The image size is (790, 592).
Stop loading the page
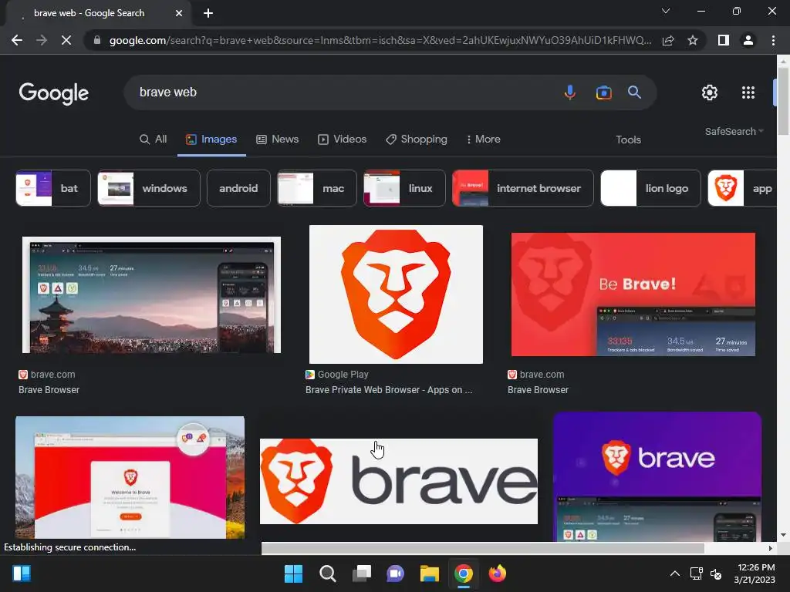66,40
